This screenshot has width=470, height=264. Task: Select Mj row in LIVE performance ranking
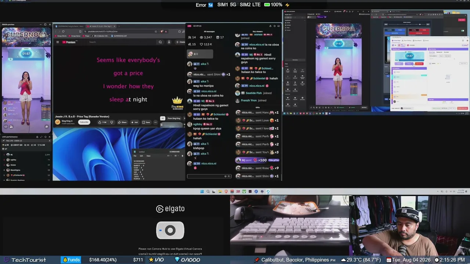[x=26, y=155]
